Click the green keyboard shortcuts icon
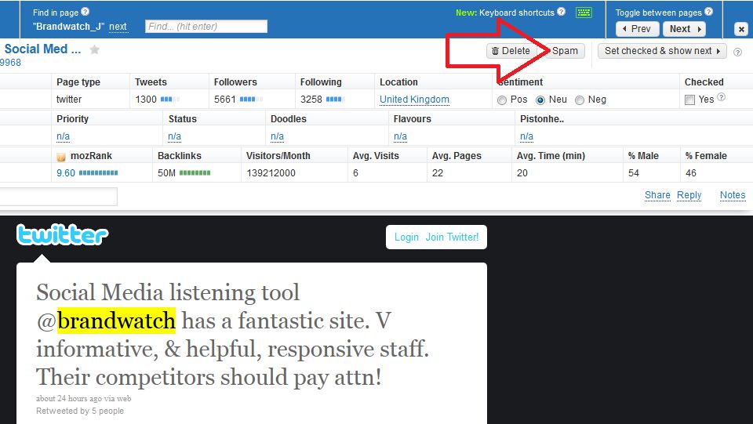The height and width of the screenshot is (424, 753). pos(584,13)
